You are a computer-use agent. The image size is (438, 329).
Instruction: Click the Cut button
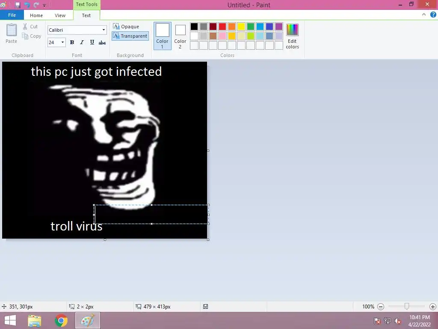(x=30, y=27)
